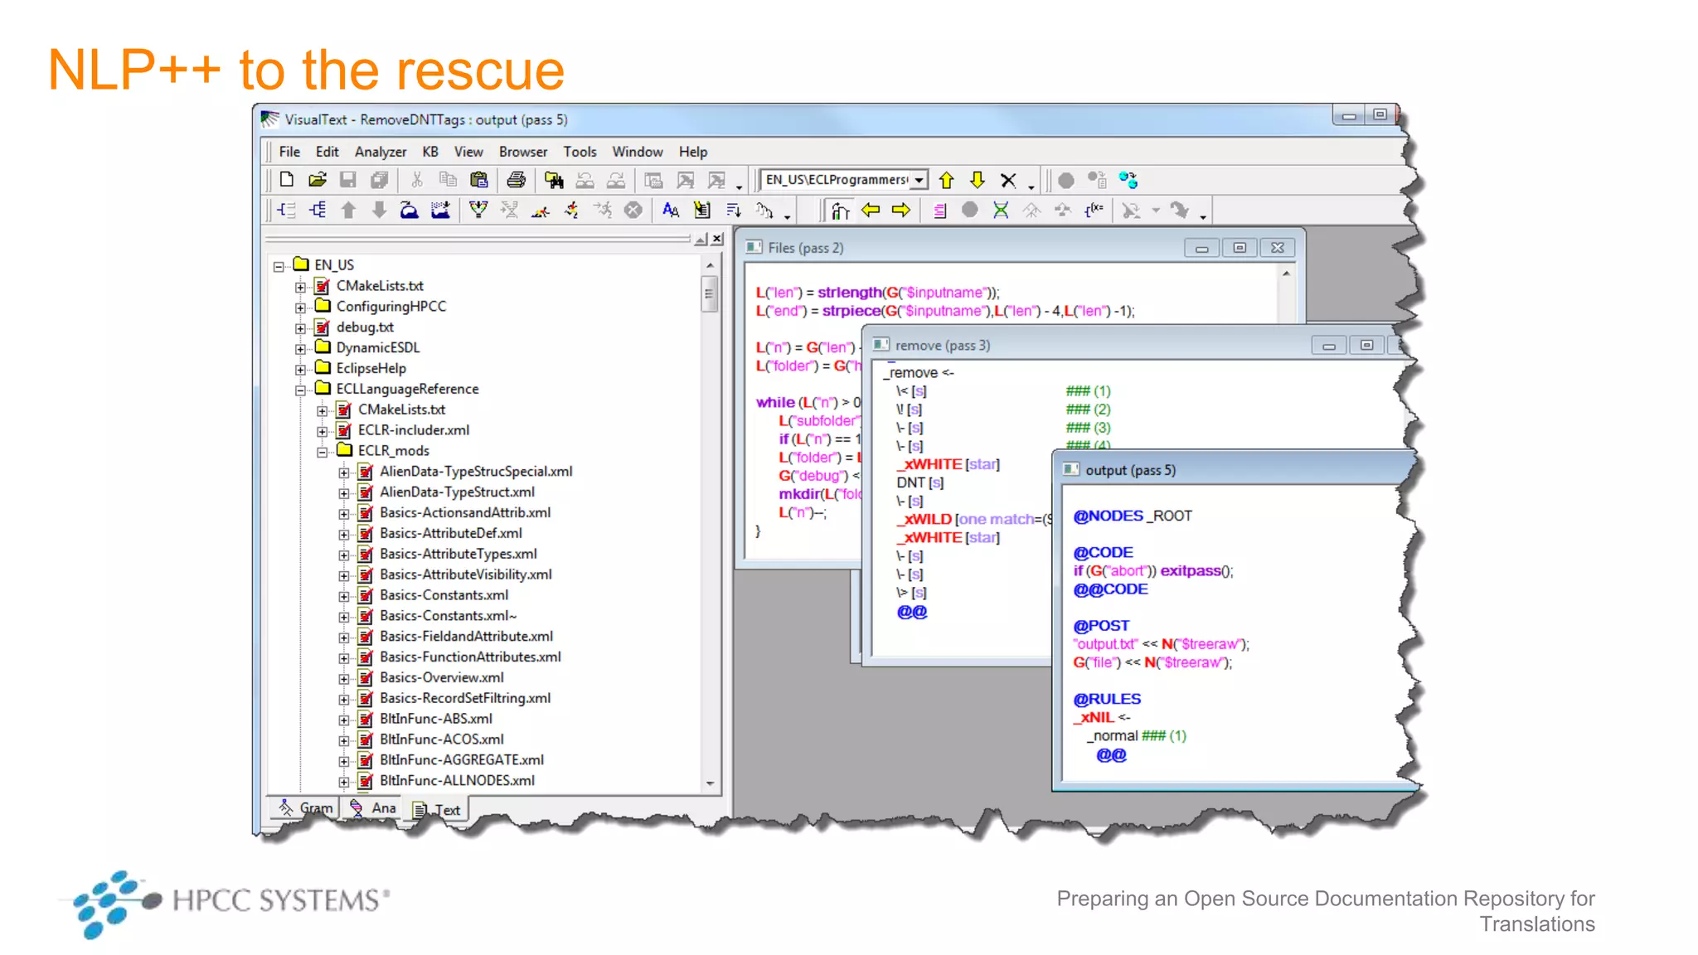The width and height of the screenshot is (1698, 955).
Task: Click the sort lines with down arrow icon
Action: 734,211
